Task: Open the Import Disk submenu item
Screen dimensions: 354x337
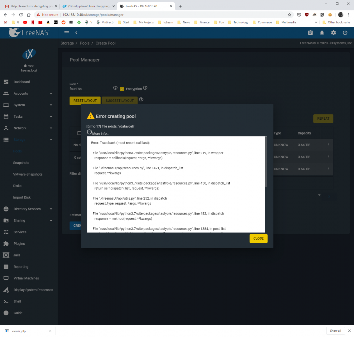Action: point(22,197)
